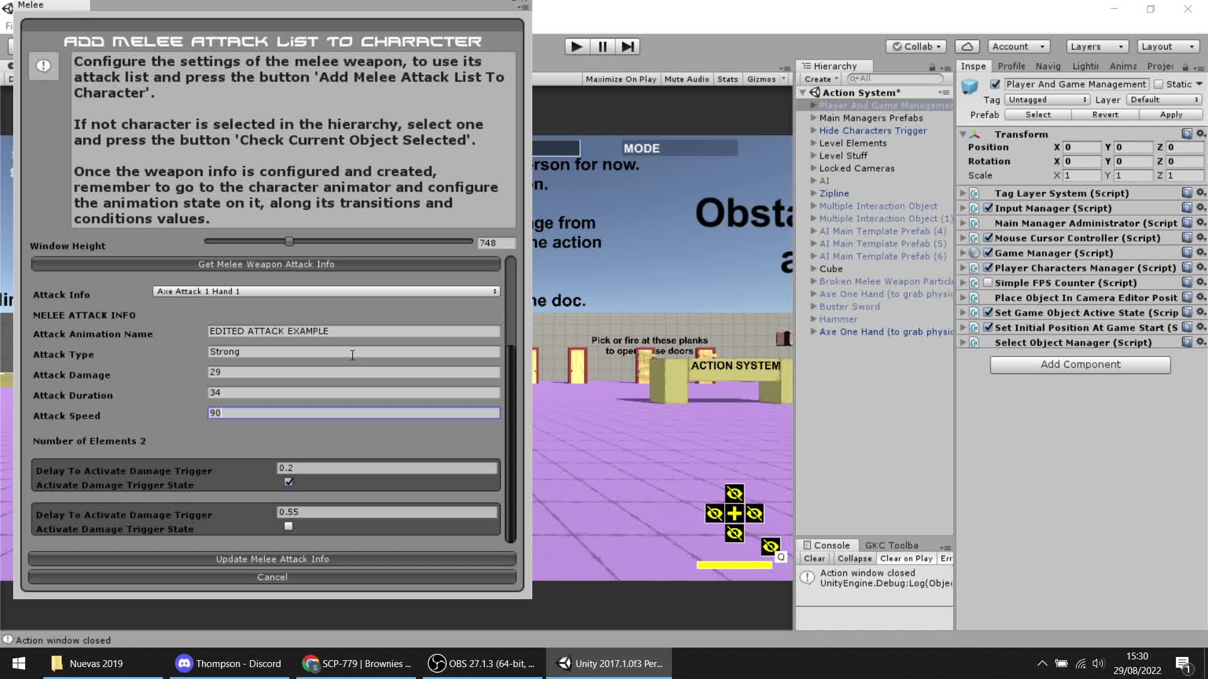Viewport: 1208px width, 679px height.
Task: Click the Add Component button
Action: click(x=1080, y=365)
